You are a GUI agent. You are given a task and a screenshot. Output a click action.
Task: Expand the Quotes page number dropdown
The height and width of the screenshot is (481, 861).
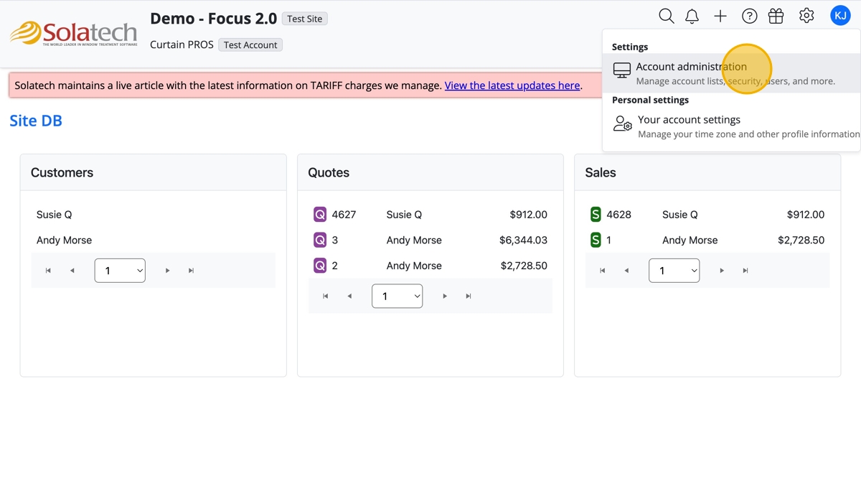397,296
